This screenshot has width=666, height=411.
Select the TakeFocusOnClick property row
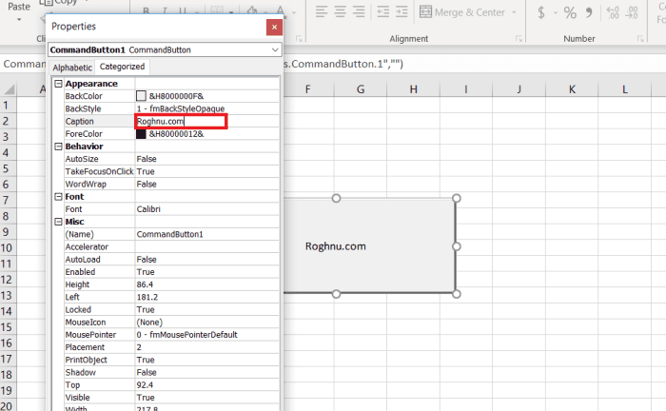coord(171,171)
